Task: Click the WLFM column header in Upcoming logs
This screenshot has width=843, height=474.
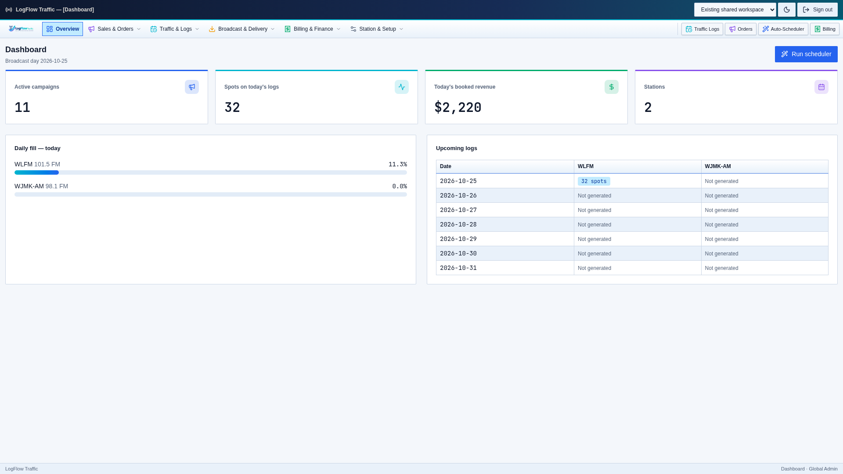Action: pos(638,166)
